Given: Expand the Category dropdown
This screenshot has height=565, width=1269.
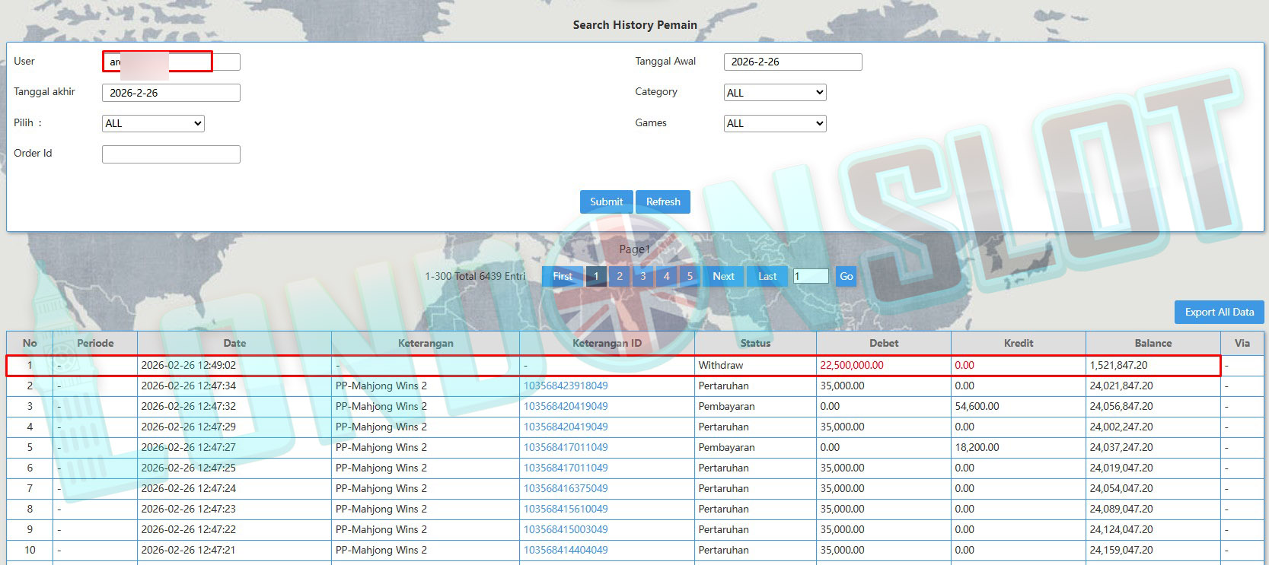Looking at the screenshot, I should click(774, 93).
